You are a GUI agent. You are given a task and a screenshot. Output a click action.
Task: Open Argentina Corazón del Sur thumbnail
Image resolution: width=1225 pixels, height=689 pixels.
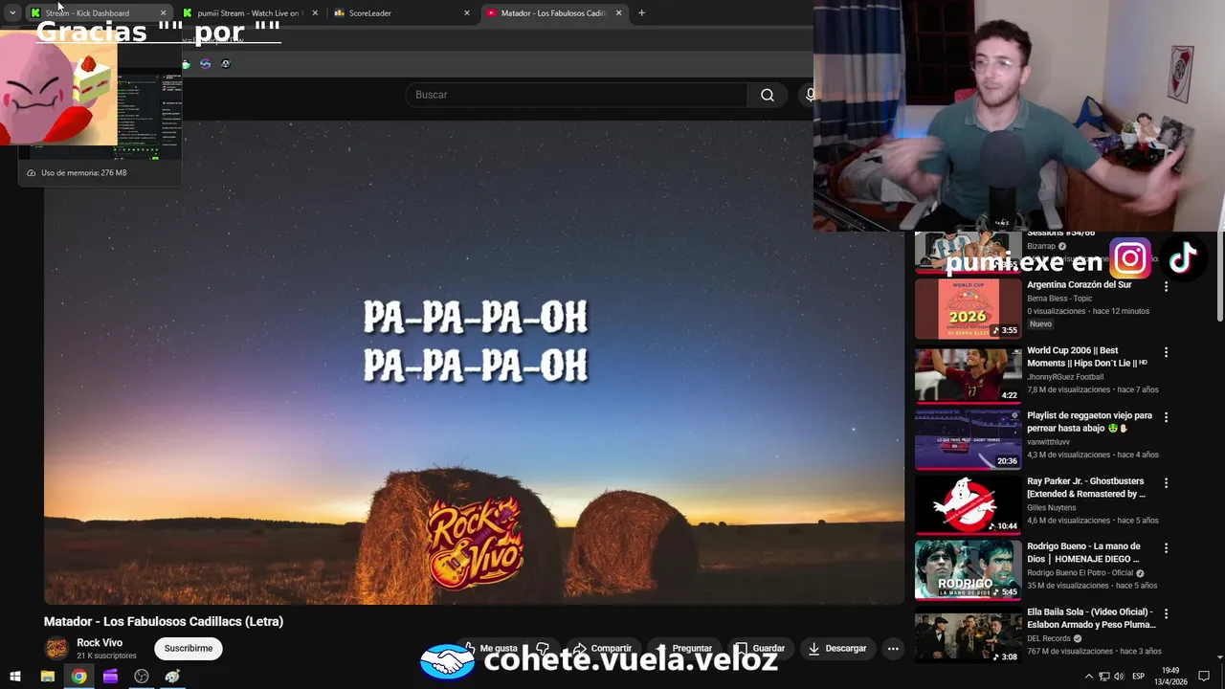[x=969, y=309]
